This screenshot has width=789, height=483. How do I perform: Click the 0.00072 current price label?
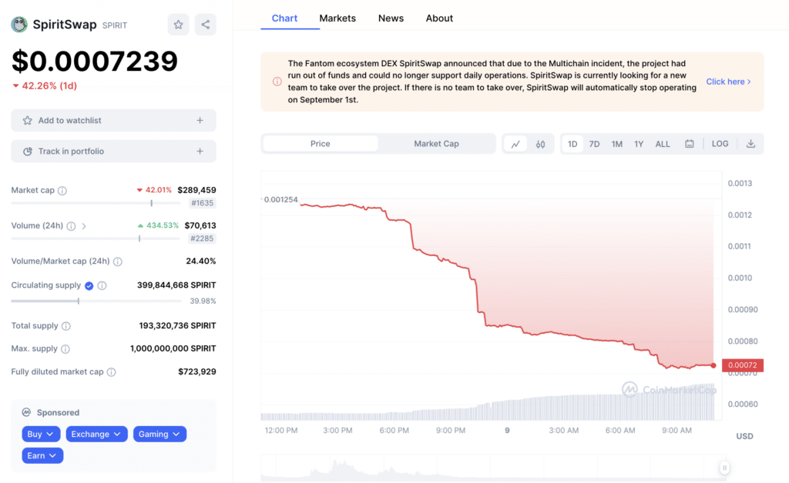[743, 365]
